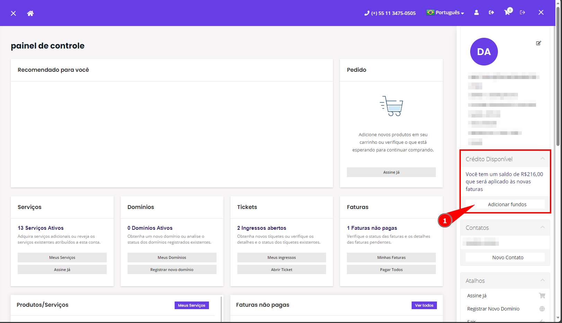This screenshot has width=562, height=323.
Task: Click the cart icon beside Assine Já shortcut
Action: click(542, 296)
